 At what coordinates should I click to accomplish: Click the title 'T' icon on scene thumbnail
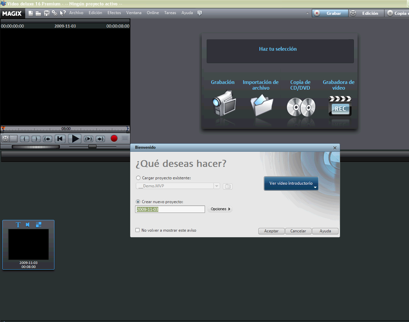point(18,225)
